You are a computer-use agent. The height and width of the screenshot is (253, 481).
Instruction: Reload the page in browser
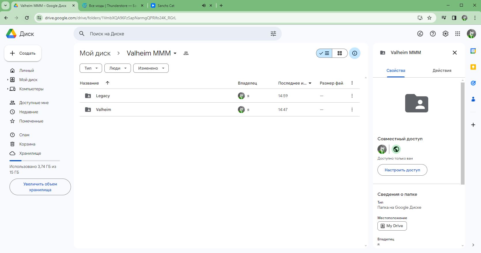(27, 18)
